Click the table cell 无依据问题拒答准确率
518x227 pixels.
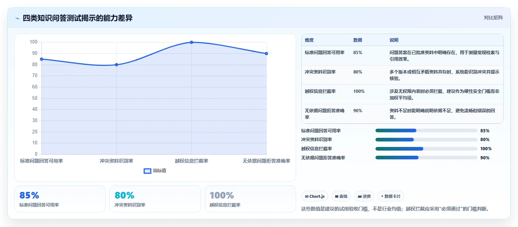(x=325, y=114)
